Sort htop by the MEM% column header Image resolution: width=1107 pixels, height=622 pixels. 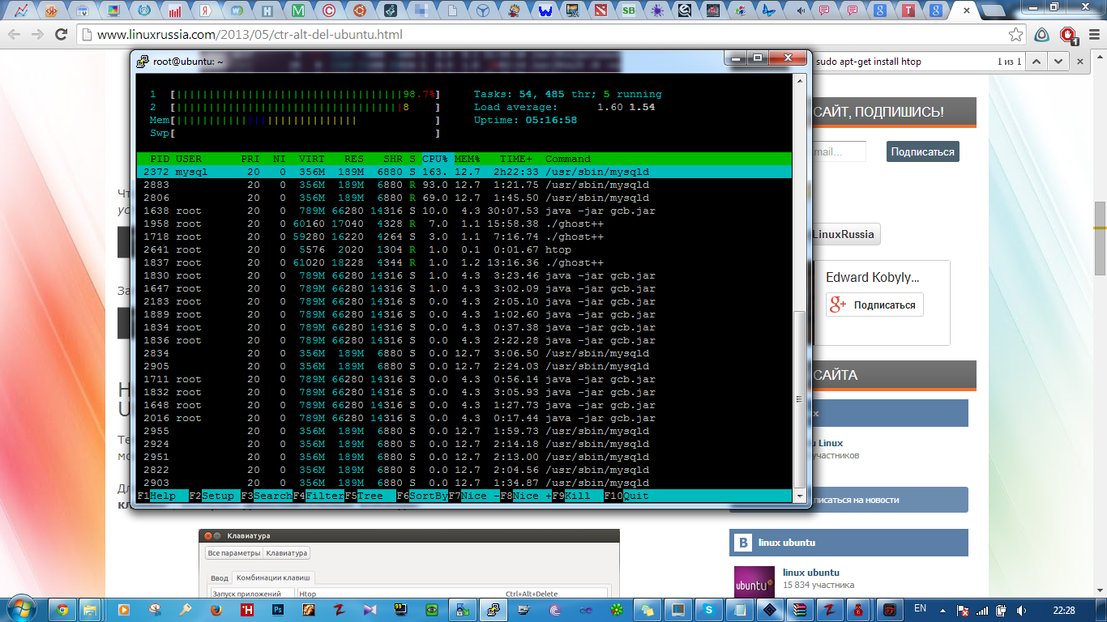click(468, 159)
